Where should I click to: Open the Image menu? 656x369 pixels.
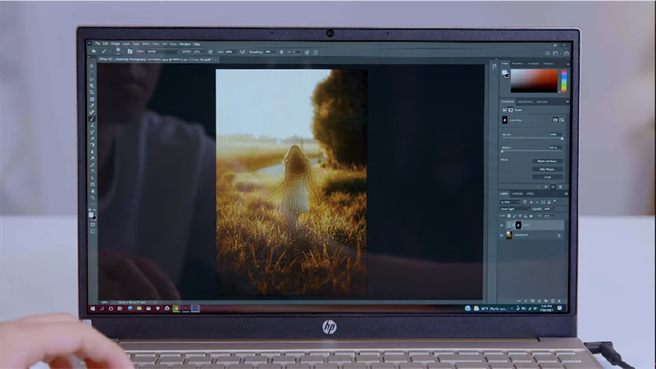pyautogui.click(x=115, y=43)
